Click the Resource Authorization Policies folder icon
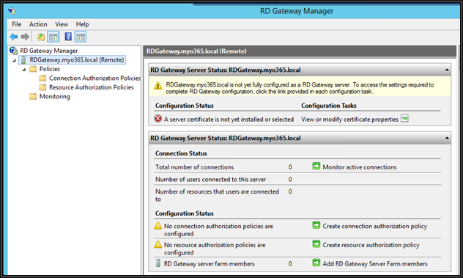The height and width of the screenshot is (278, 463). coord(42,87)
